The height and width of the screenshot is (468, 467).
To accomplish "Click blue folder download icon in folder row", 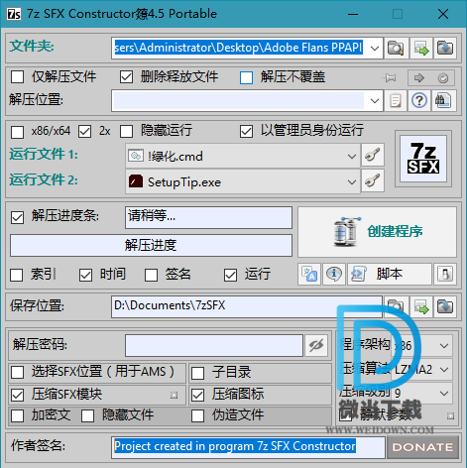I will click(x=445, y=49).
